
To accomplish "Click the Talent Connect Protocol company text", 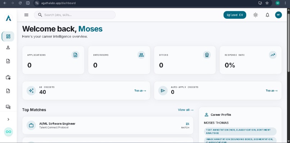I will pos(54,128).
